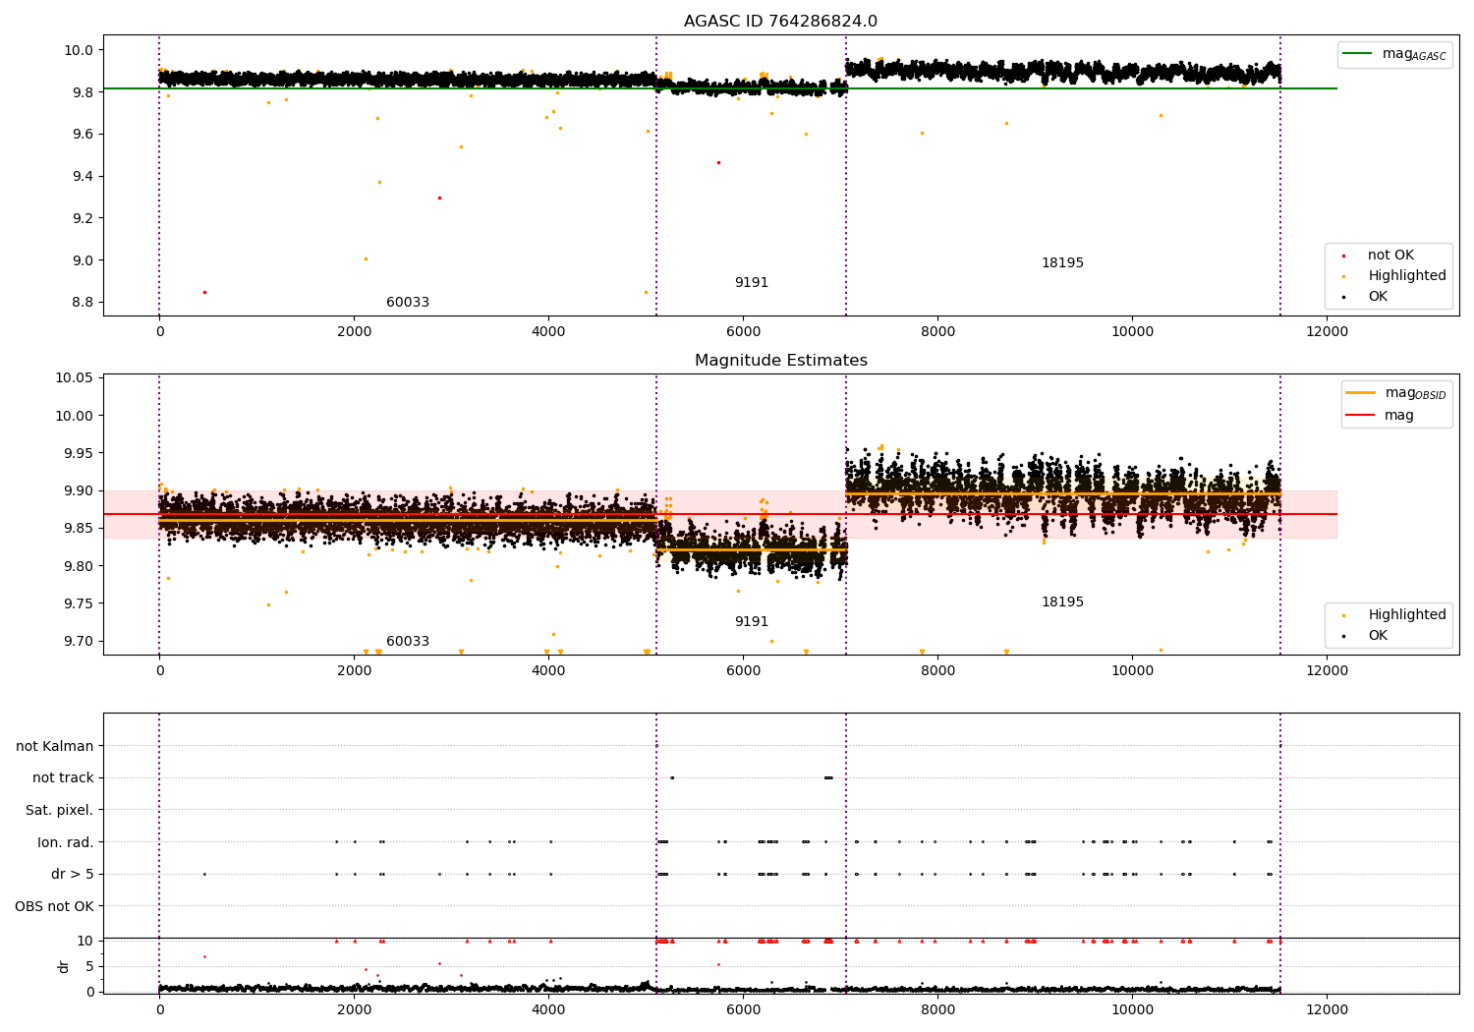Click the "60033" annotation in the middle plot
Screen dimensions: 1474x1032
408,642
